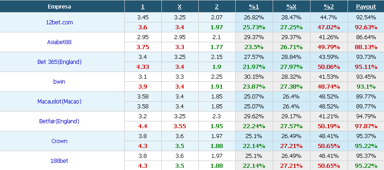Open the bwin bookmaker link
Image resolution: width=384 pixels, height=170 pixels.
point(59,81)
